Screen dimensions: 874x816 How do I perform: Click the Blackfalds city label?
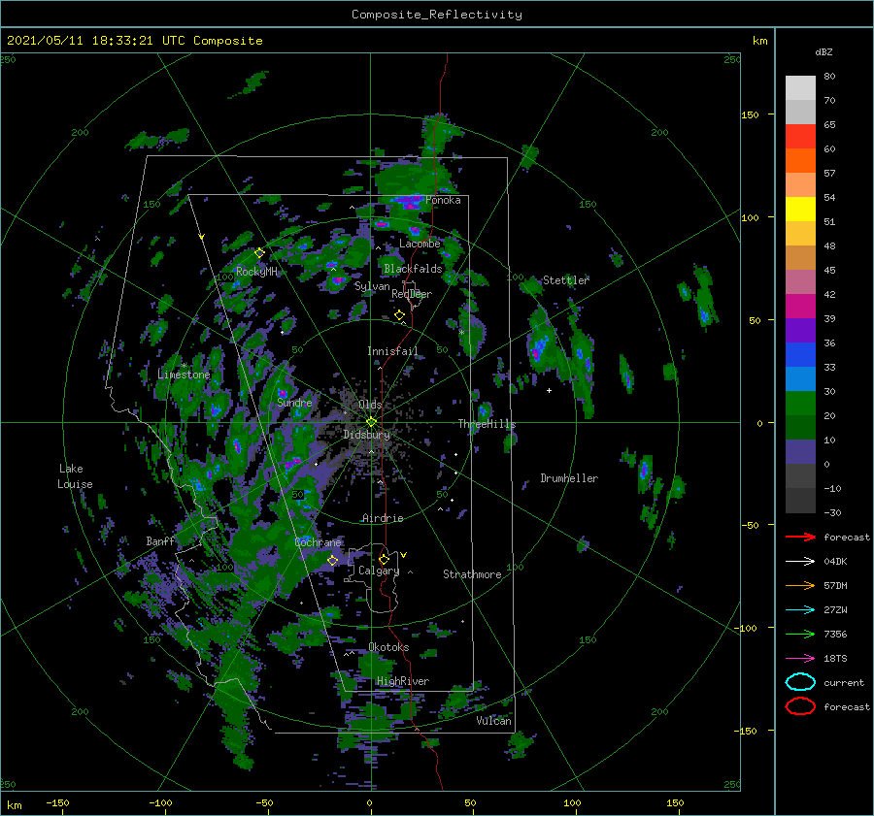click(x=413, y=269)
